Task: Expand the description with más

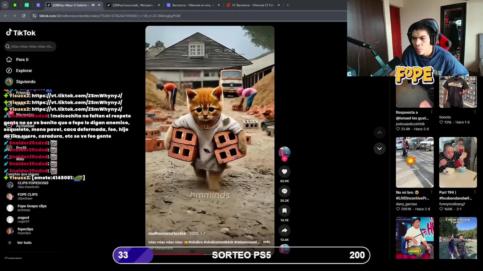Action: 266,242
